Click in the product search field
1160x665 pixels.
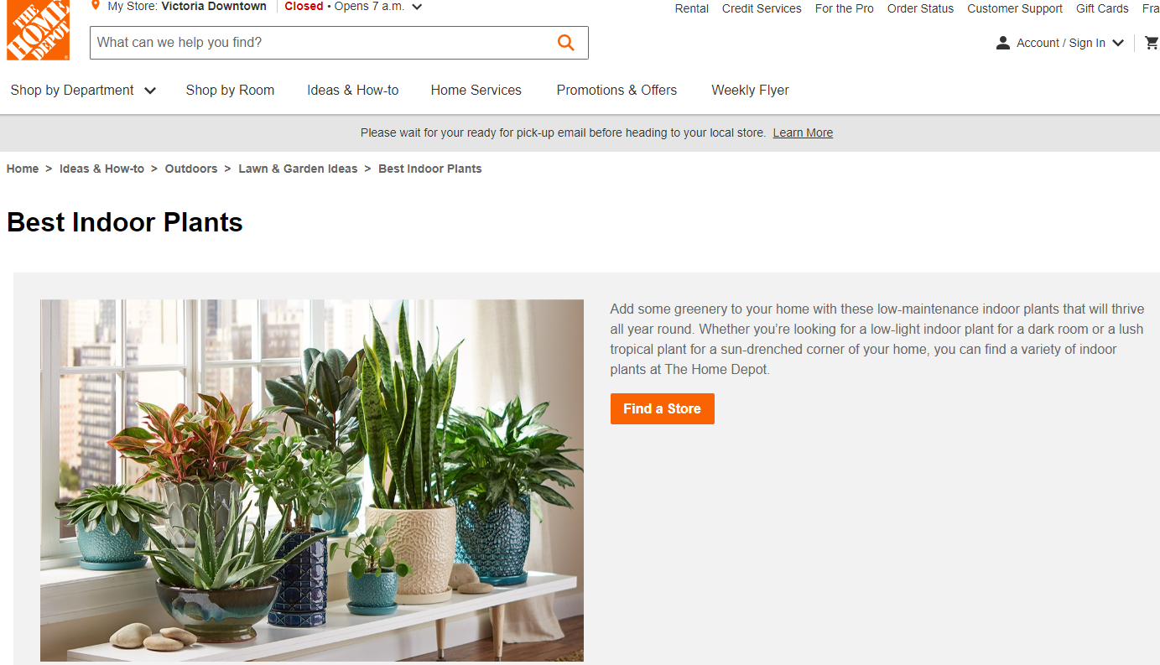click(323, 43)
